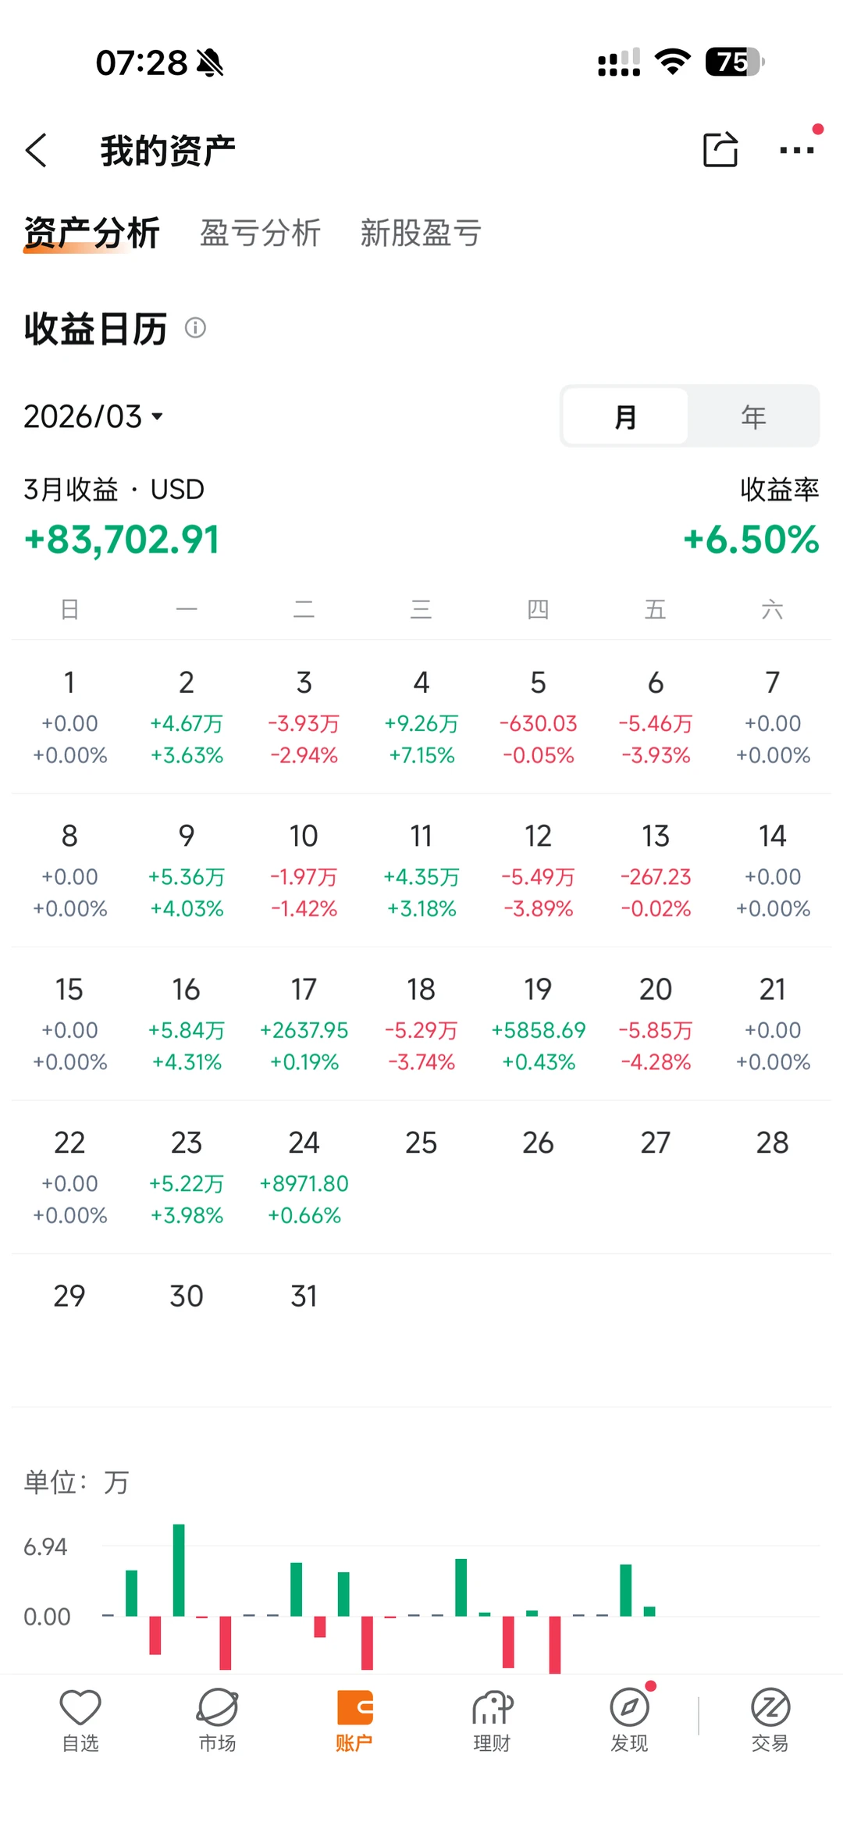Tap day 24 showing +8971.80
Viewport: 843px width, 1833px height.
[x=304, y=1177]
